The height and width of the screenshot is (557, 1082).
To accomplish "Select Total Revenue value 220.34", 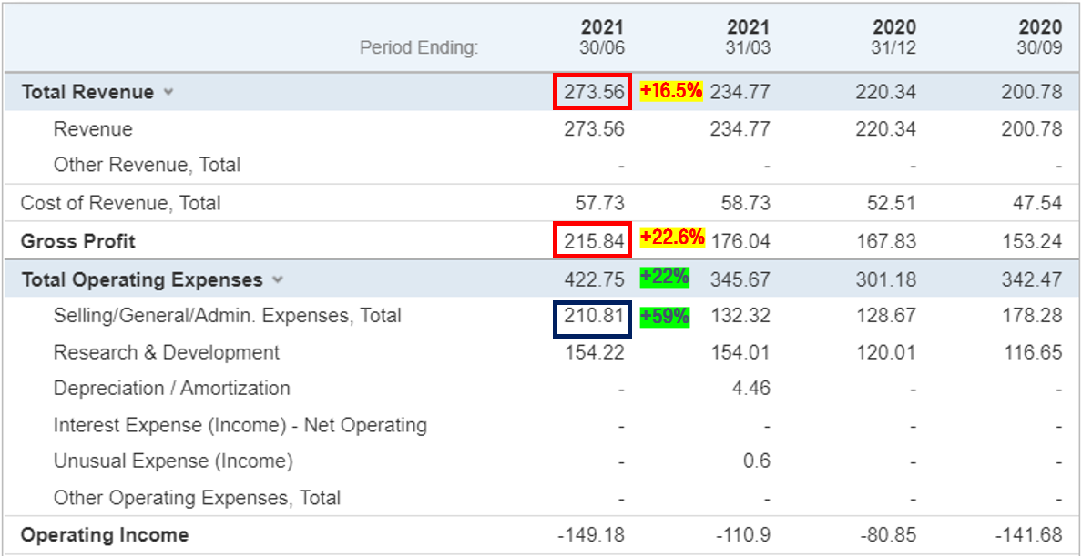I will 886,92.
